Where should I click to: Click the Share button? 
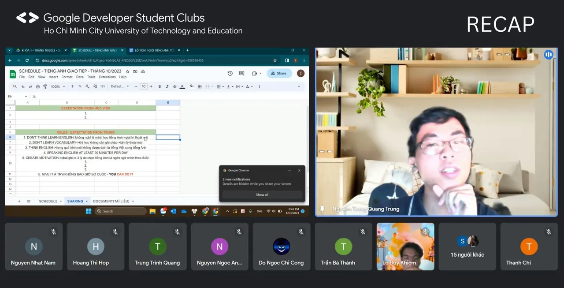279,73
